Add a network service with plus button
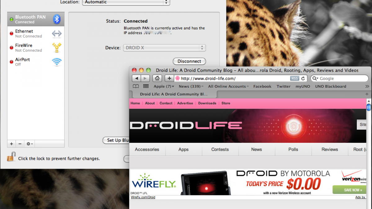Viewport: 372px width, 209px height. 11,144
